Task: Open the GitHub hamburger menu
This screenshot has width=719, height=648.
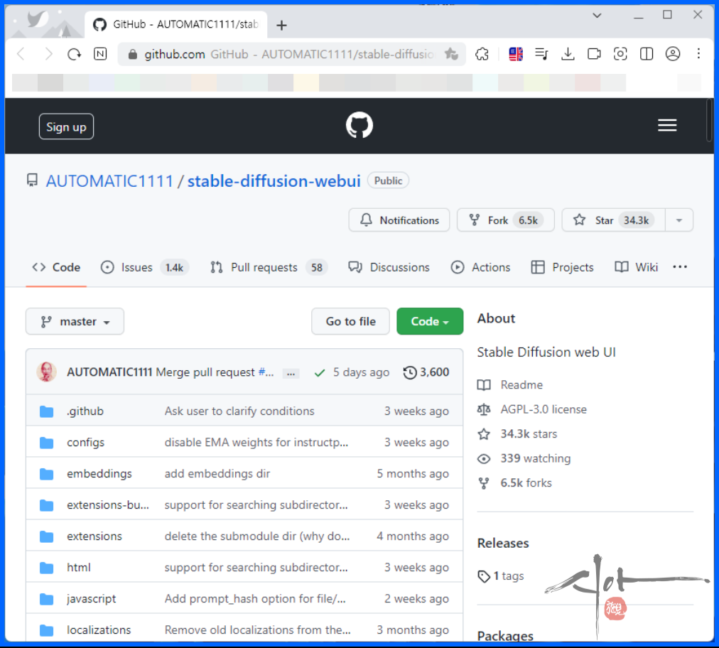Action: tap(667, 125)
